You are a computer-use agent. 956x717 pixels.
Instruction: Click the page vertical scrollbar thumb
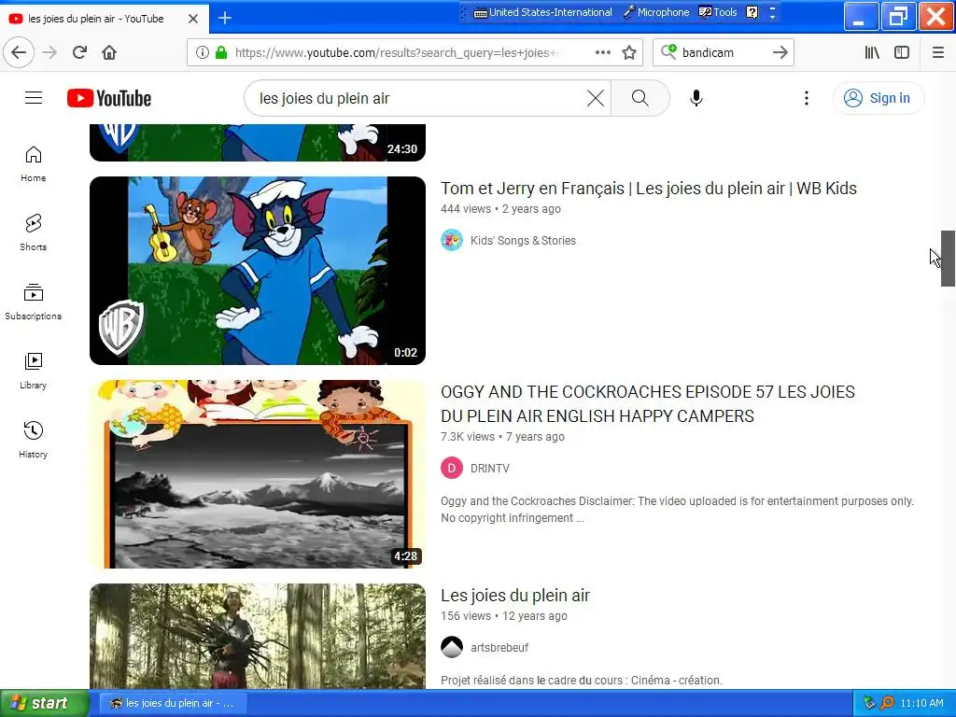point(948,259)
